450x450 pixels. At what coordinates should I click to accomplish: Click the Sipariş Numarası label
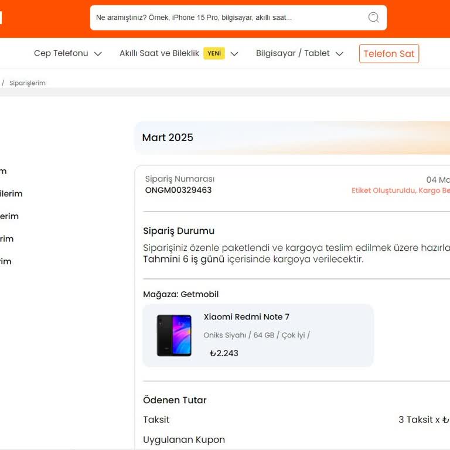(180, 179)
